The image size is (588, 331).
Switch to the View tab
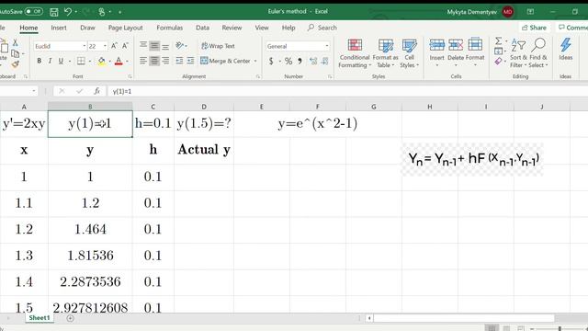click(x=262, y=28)
